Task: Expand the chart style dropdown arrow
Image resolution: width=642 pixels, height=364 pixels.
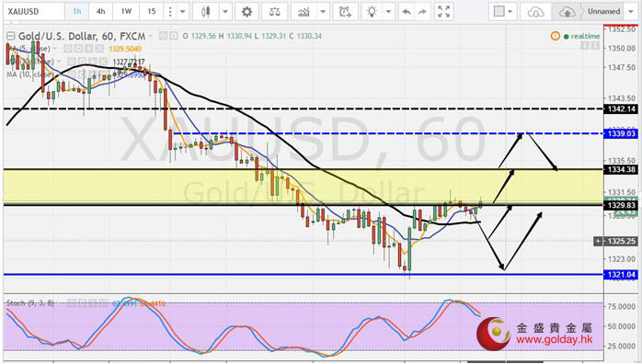Action: [224, 11]
